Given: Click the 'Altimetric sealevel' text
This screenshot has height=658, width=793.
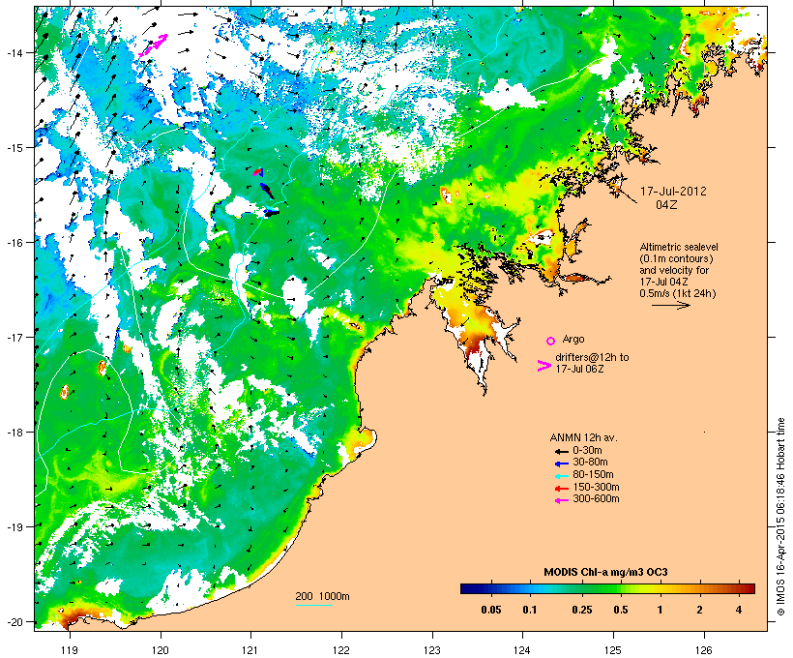Looking at the screenshot, I should point(679,247).
